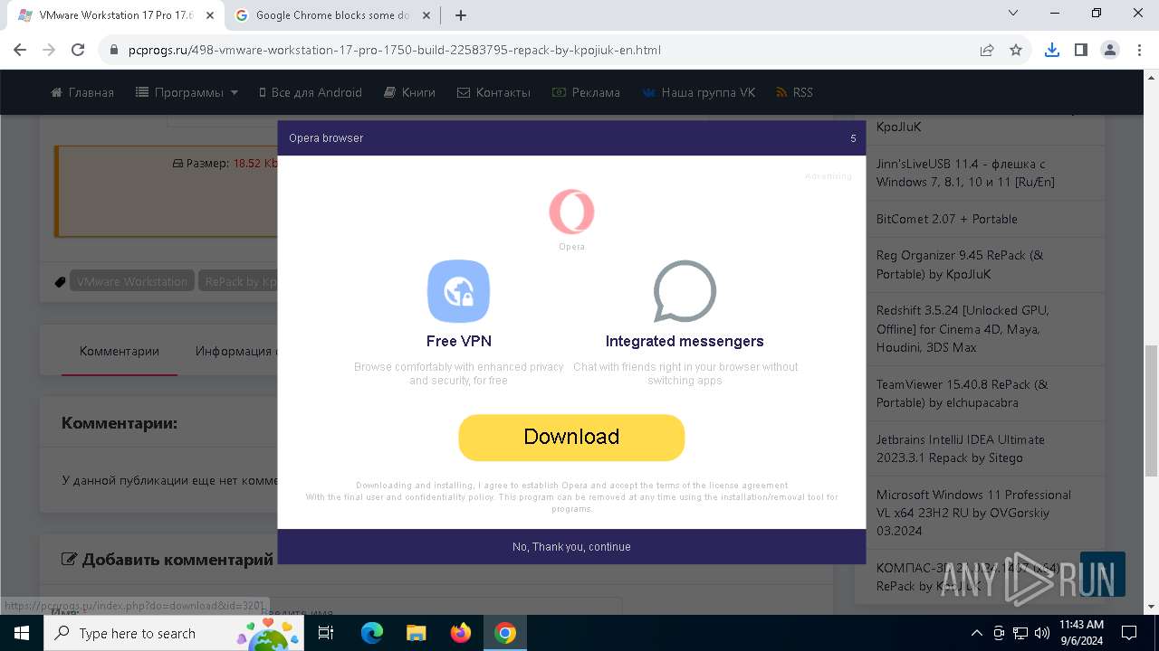Image resolution: width=1159 pixels, height=651 pixels.
Task: Bookmark this page with the star icon
Action: coord(1016,50)
